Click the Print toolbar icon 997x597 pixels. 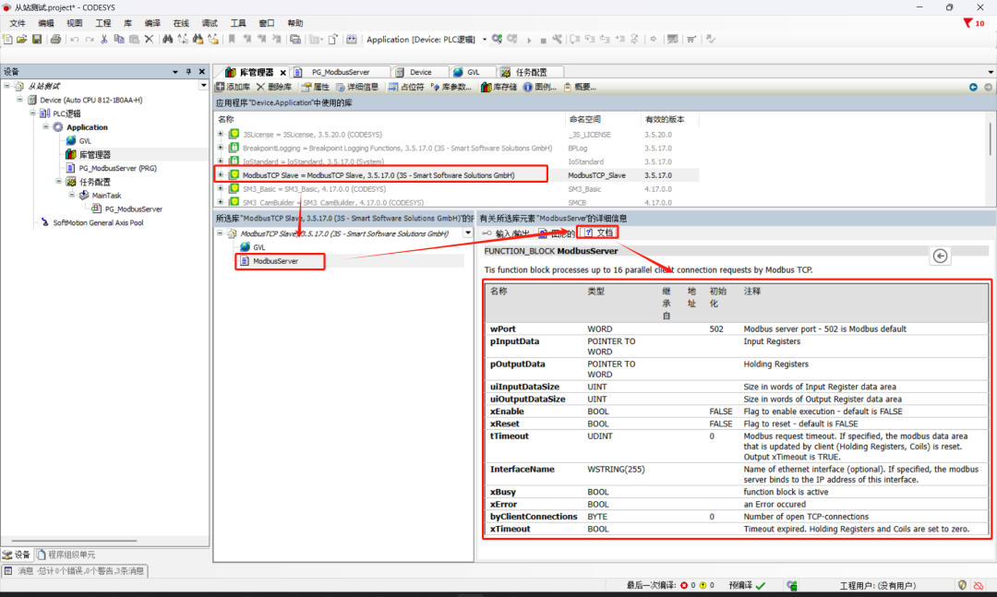coord(56,40)
